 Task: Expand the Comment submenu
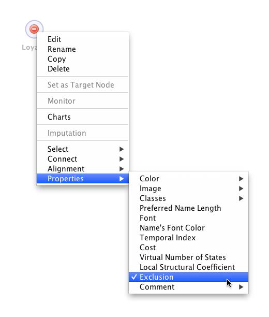189,287
